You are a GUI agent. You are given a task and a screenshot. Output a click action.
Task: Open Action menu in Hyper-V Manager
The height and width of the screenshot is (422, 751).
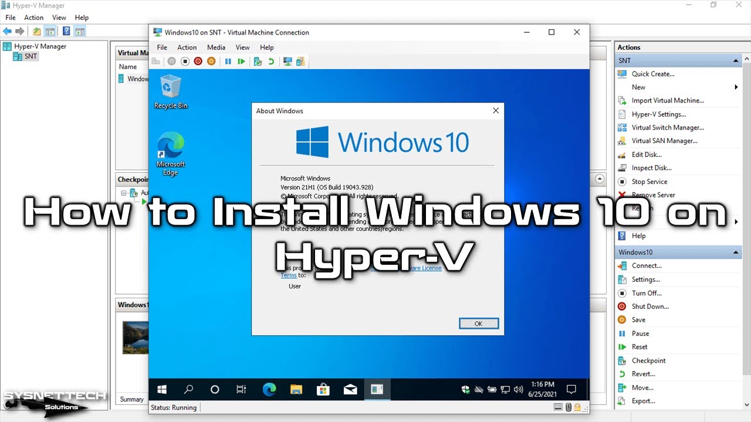(x=33, y=18)
